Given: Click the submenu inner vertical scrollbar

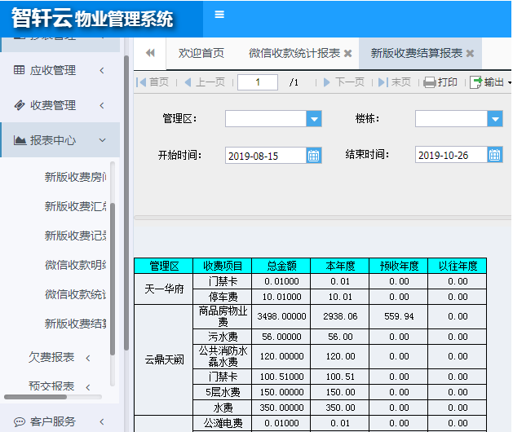Looking at the screenshot, I should point(113,279).
